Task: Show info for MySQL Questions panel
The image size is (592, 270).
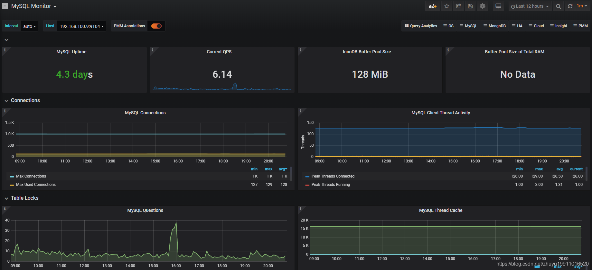Action: tap(5, 208)
